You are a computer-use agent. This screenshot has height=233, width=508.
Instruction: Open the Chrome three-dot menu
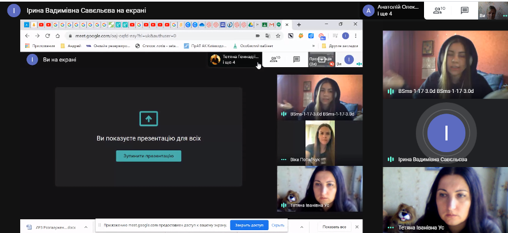tap(356, 36)
